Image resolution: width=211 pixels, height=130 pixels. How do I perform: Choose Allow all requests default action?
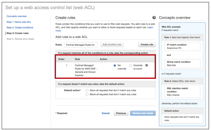click(x=87, y=90)
